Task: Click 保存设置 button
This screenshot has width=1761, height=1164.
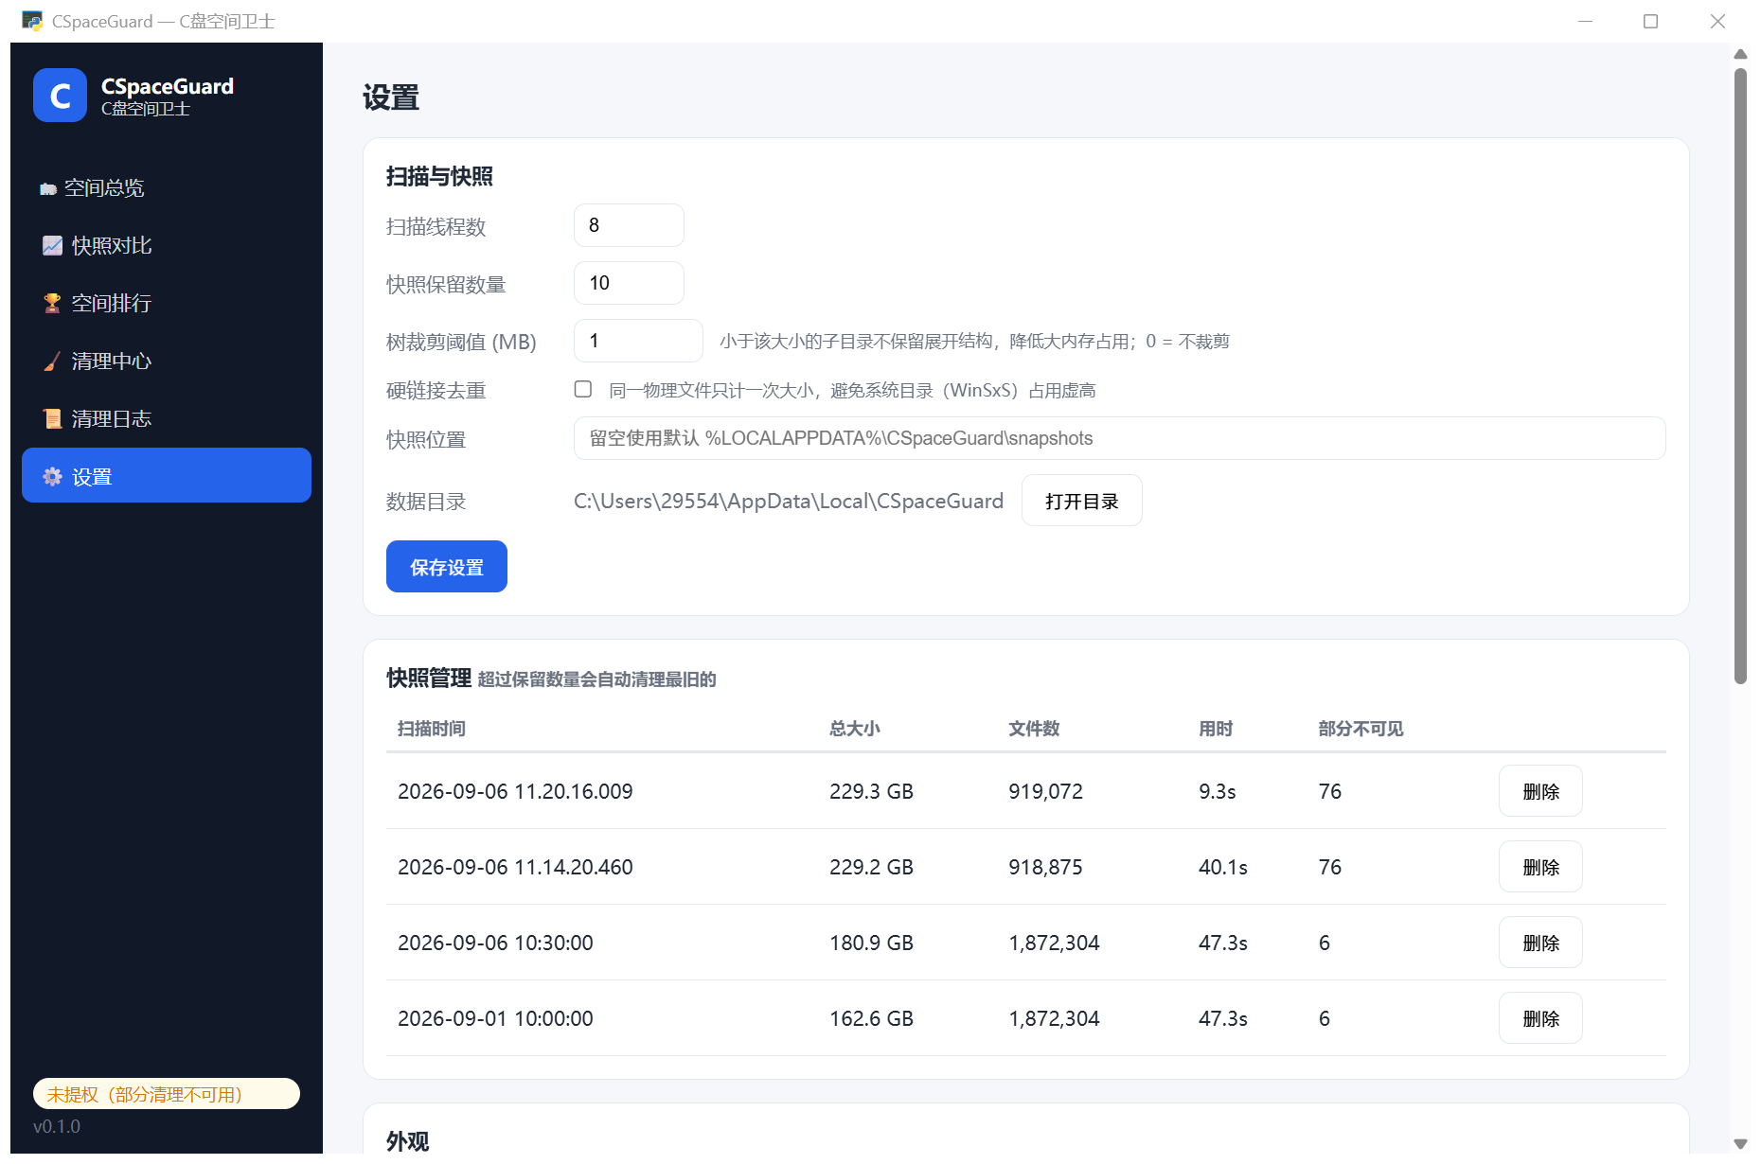Action: (447, 567)
